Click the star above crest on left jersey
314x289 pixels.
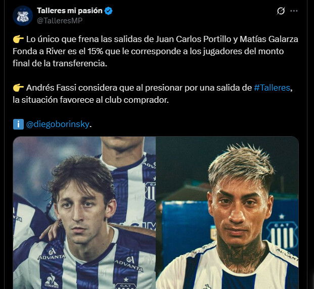[126, 279]
